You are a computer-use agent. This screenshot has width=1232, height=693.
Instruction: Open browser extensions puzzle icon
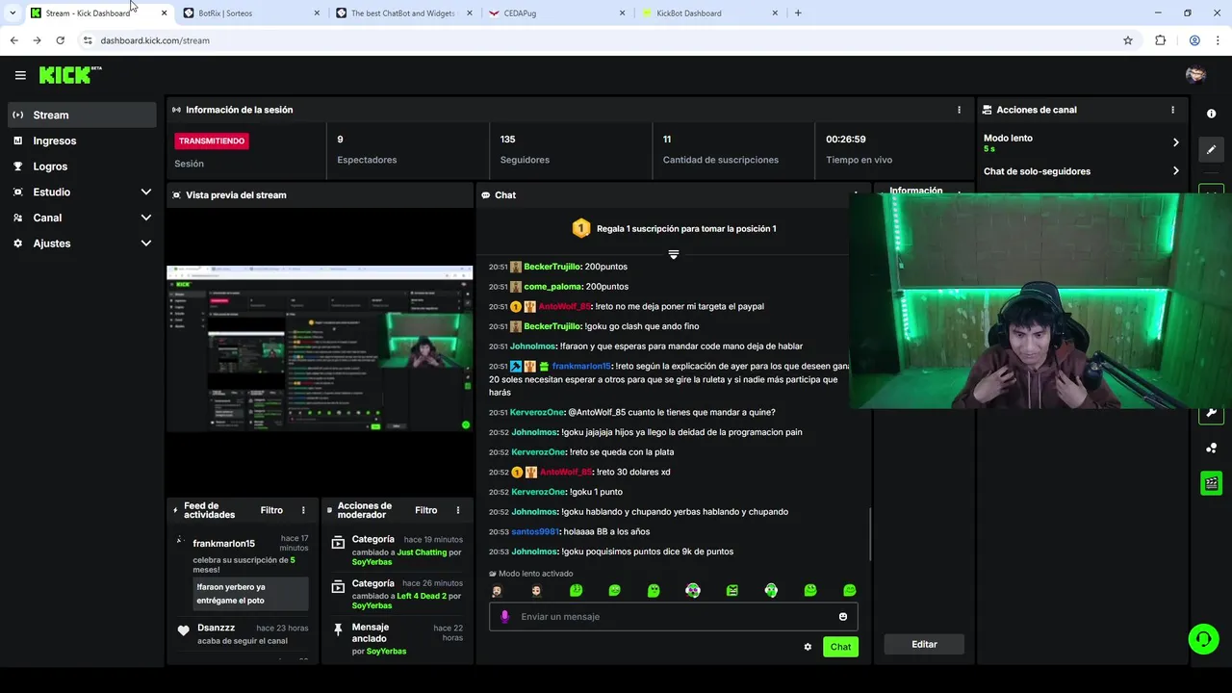pos(1160,40)
